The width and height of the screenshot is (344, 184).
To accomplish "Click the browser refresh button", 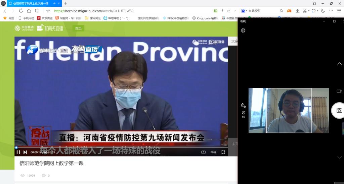I will coord(21,11).
